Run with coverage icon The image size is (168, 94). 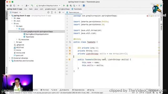pyautogui.click(x=71, y=5)
